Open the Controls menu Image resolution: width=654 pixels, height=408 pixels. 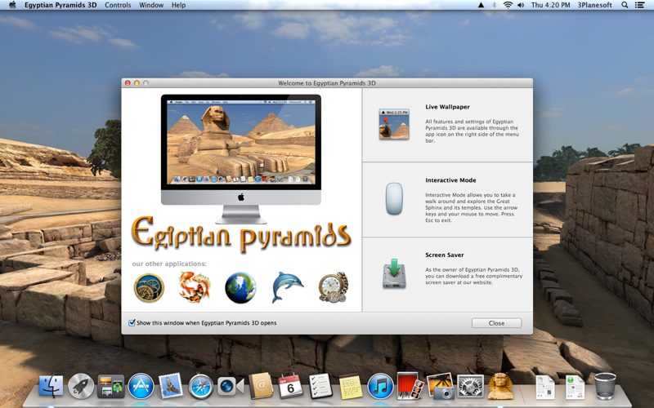tap(118, 5)
